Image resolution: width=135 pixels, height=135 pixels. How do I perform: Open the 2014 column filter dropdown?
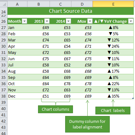(69, 21)
